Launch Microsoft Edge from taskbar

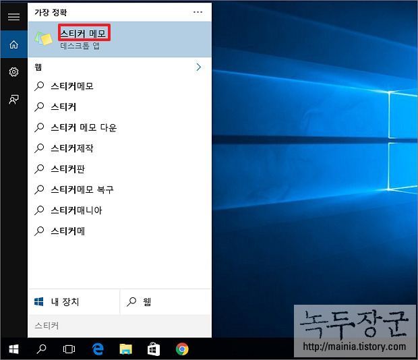[x=98, y=349]
